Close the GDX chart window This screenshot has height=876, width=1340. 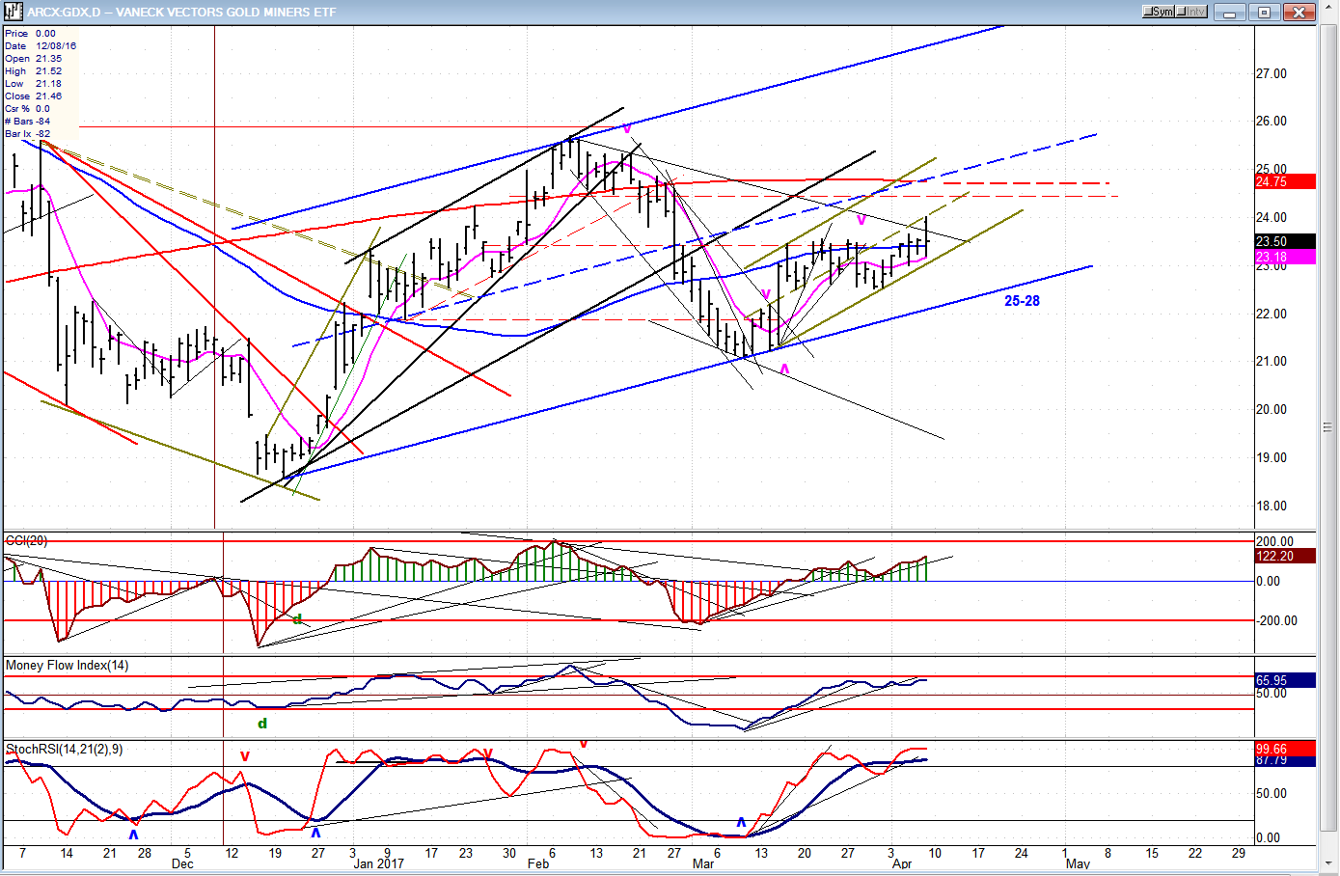pos(1299,13)
